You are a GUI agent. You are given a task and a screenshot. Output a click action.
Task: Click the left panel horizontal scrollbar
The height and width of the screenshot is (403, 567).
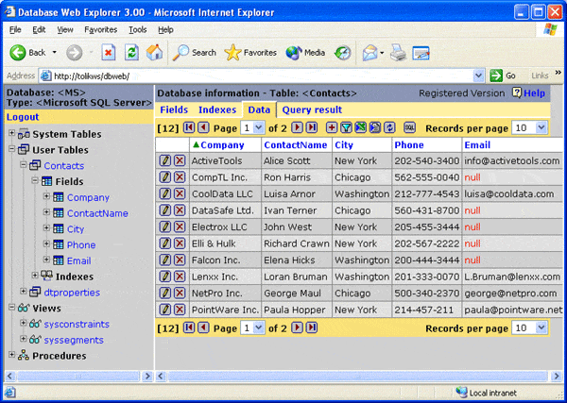[77, 376]
